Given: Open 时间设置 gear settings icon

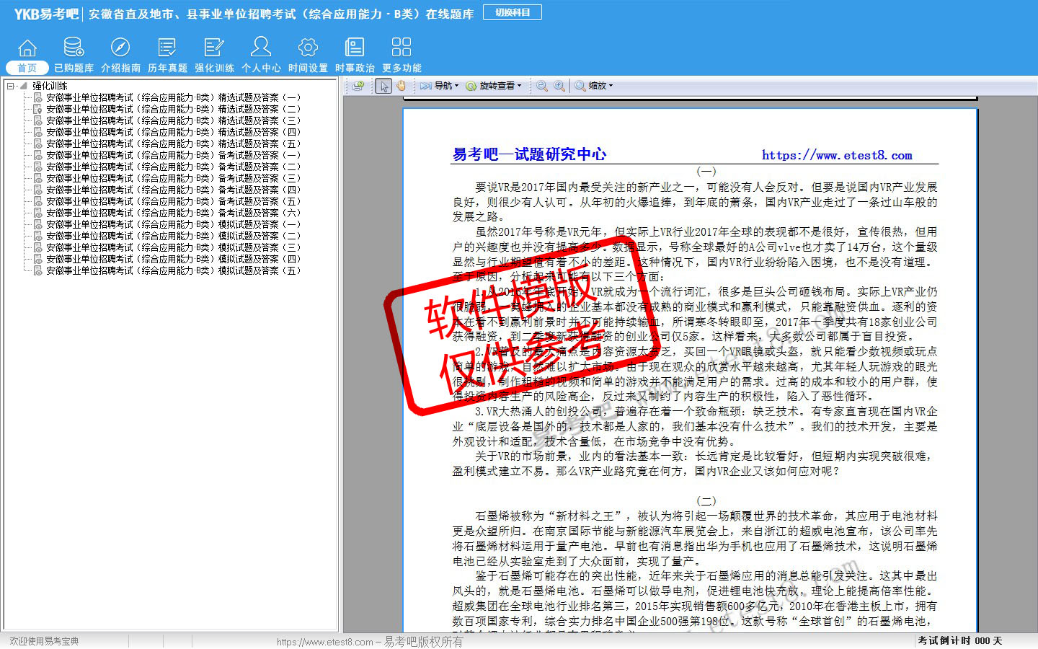Looking at the screenshot, I should [308, 48].
